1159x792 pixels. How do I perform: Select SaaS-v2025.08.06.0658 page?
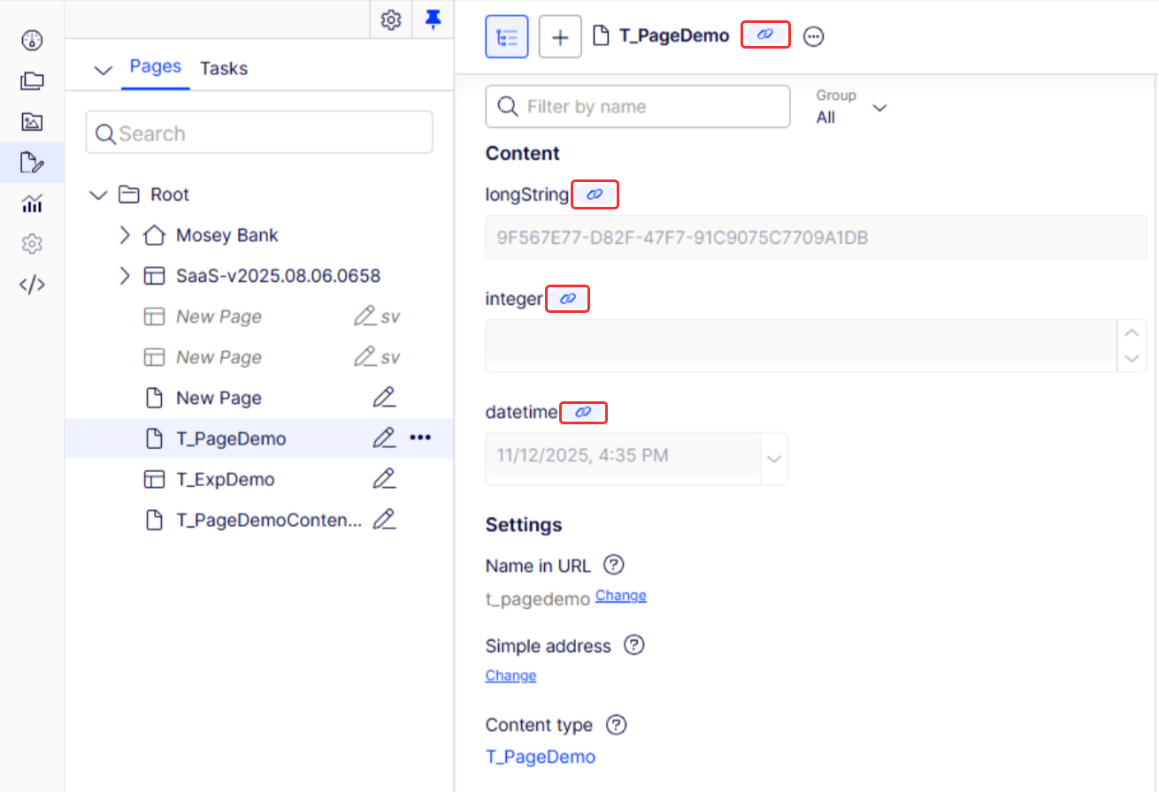(x=279, y=276)
